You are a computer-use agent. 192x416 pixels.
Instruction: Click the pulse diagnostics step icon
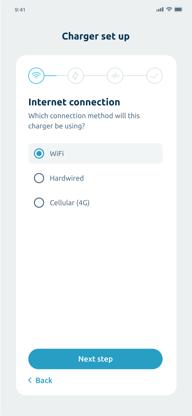115,76
